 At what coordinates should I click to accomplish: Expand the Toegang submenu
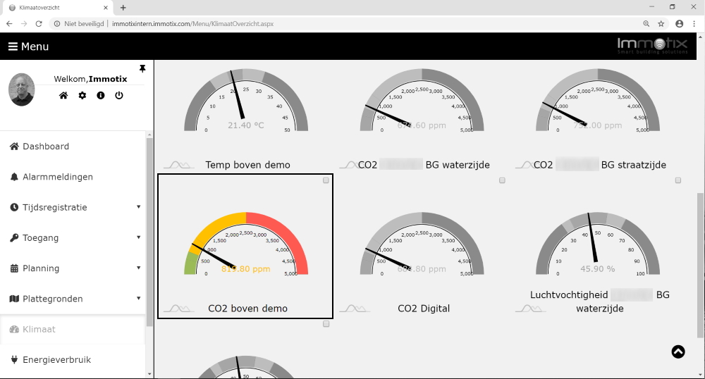coord(138,237)
